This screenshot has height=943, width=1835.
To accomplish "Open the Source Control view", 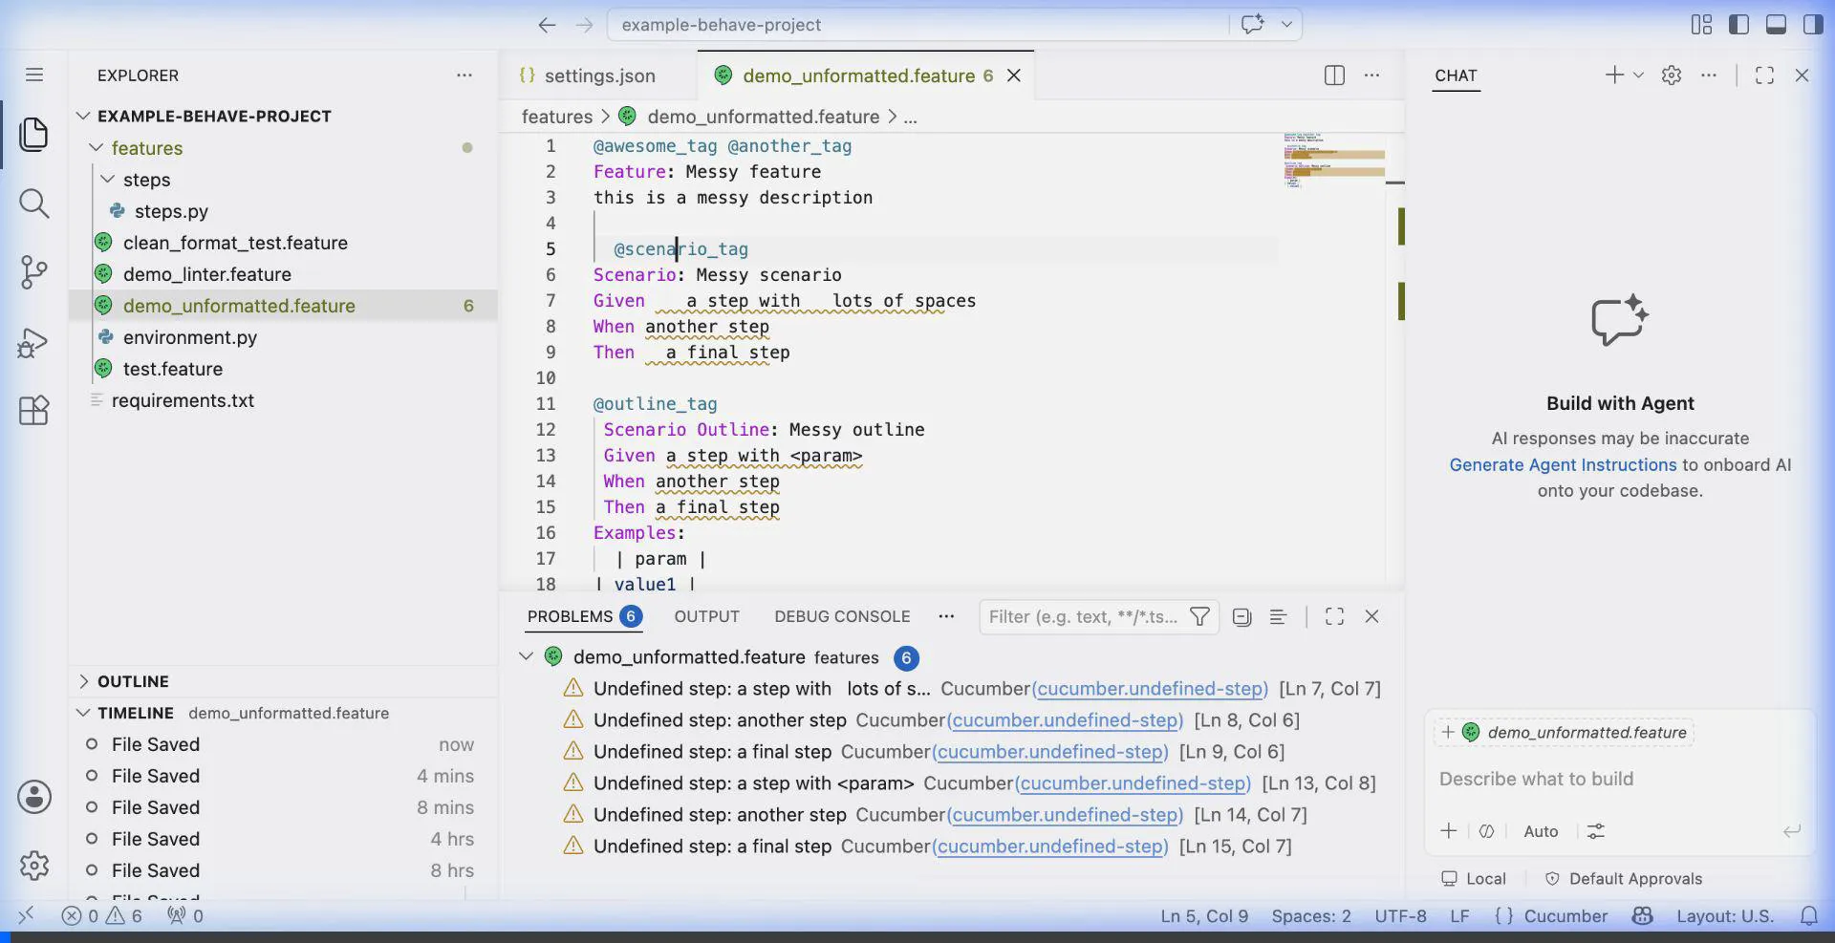I will 34,272.
